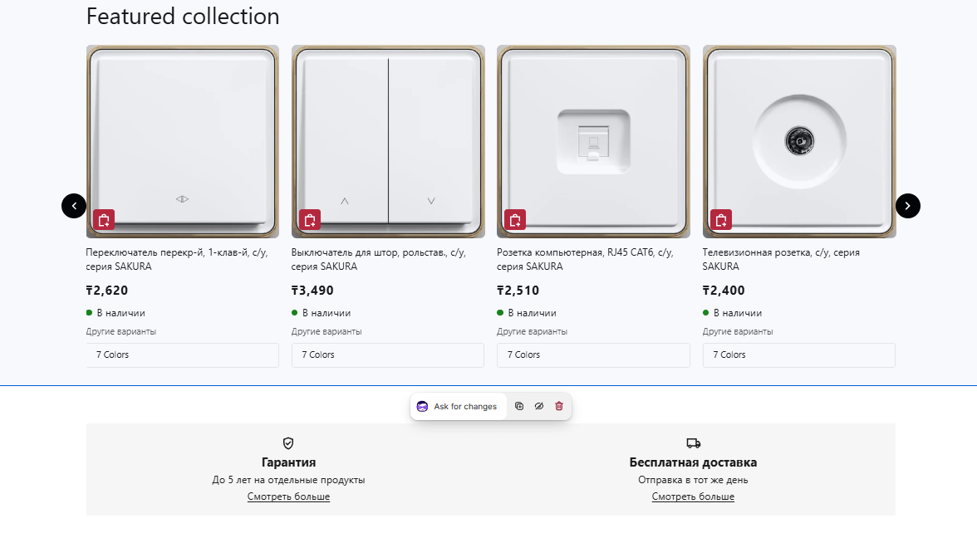Viewport: 977px width, 533px height.
Task: Open 7 Colors selector under Переключатель перекр-й
Action: 182,355
